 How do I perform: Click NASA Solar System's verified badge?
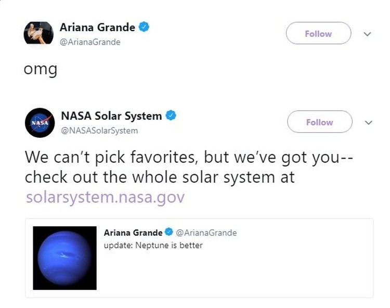(x=171, y=115)
